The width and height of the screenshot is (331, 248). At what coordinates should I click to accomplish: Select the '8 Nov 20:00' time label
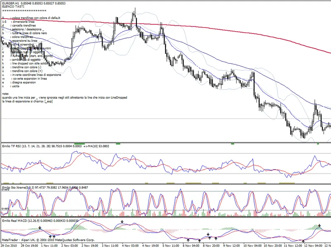point(211,246)
